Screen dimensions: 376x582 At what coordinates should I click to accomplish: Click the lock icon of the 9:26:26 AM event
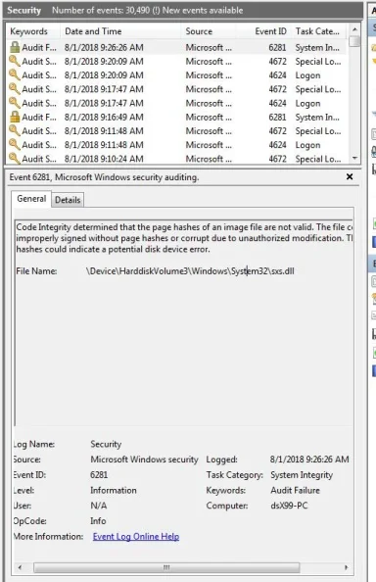[x=15, y=47]
